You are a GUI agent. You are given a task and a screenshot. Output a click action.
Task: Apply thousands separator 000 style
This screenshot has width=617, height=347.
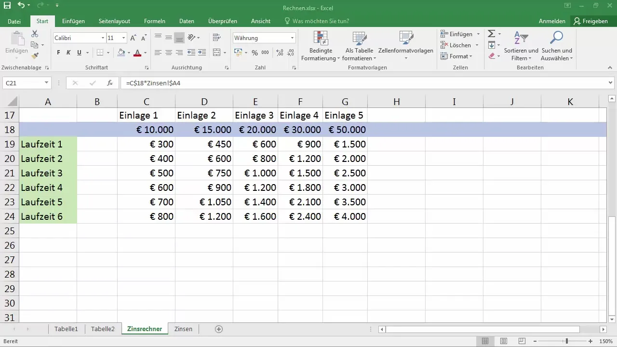coord(265,53)
